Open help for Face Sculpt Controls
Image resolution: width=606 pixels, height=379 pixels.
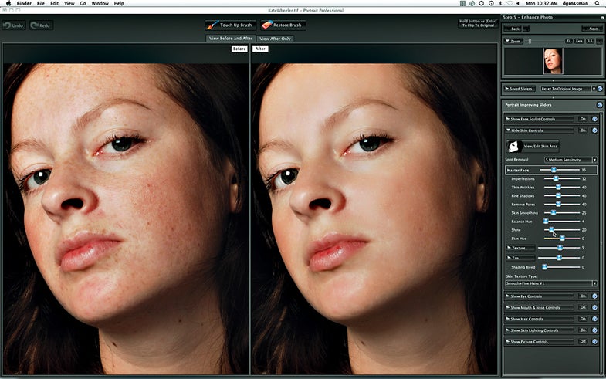tap(594, 119)
